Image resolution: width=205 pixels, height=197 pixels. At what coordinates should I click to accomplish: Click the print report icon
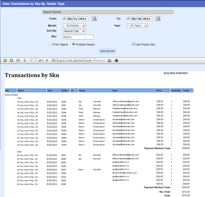116,61
